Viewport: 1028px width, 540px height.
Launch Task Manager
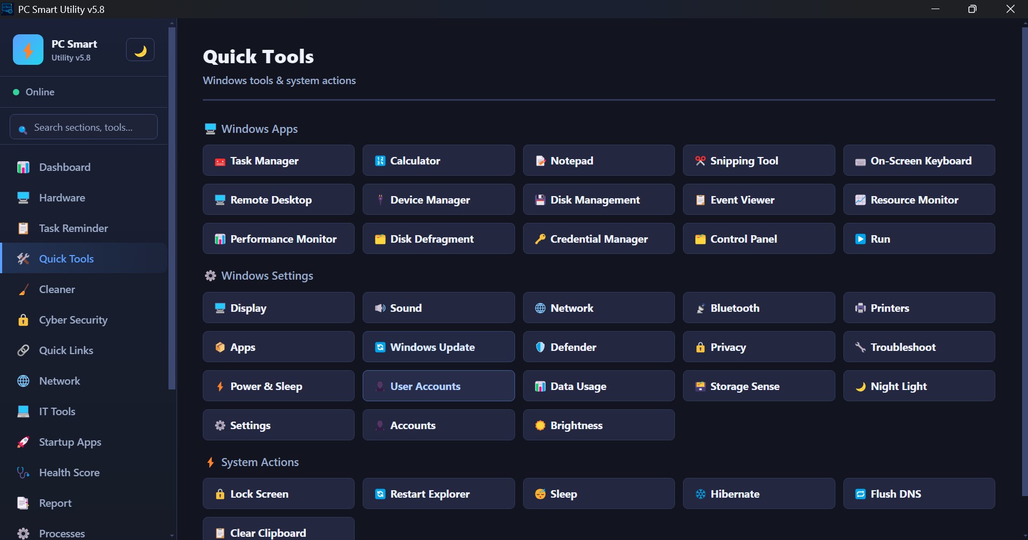(x=278, y=160)
